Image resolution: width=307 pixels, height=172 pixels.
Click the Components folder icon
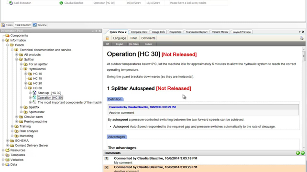click(8, 35)
